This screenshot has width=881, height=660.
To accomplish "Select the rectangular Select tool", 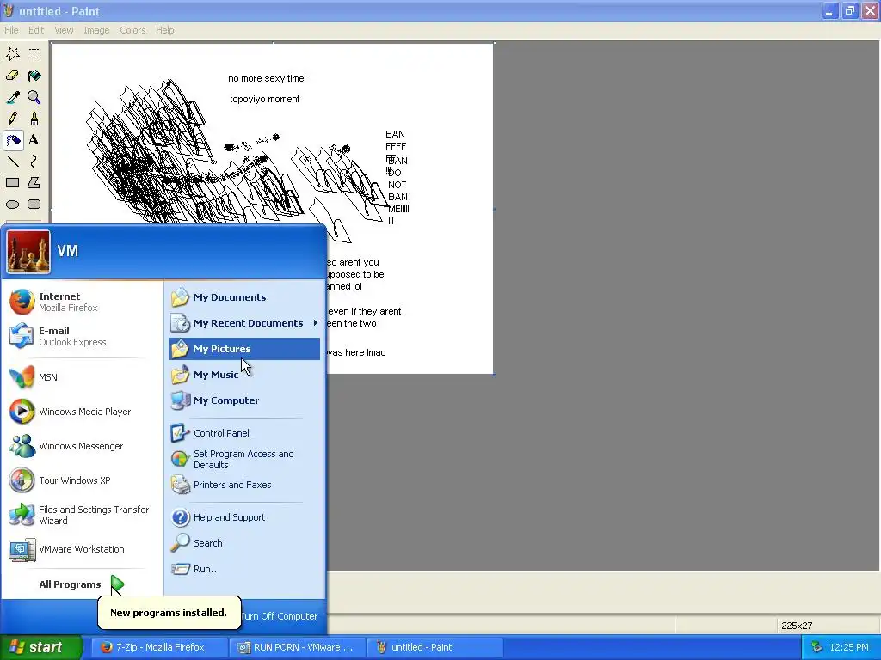I will click(x=34, y=54).
